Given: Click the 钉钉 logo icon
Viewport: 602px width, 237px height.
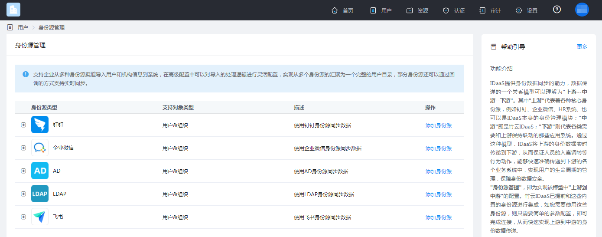Looking at the screenshot, I should point(40,125).
